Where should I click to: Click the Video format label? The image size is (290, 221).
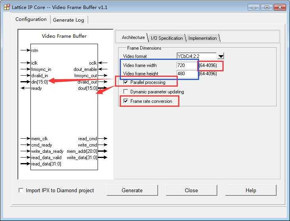135,56
